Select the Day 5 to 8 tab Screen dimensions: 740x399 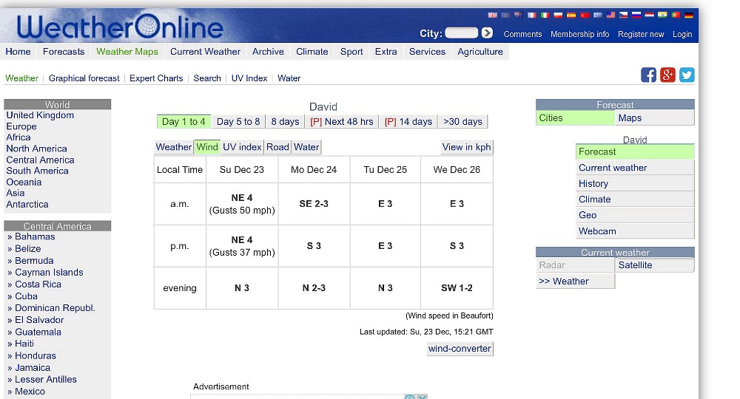[x=238, y=122]
